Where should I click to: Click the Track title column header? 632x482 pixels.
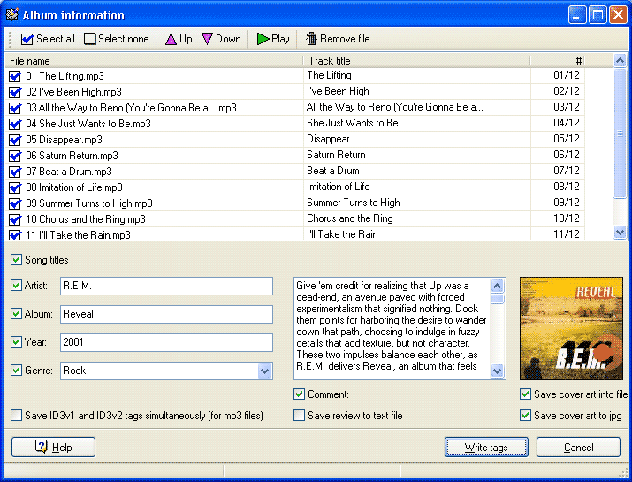[416, 61]
